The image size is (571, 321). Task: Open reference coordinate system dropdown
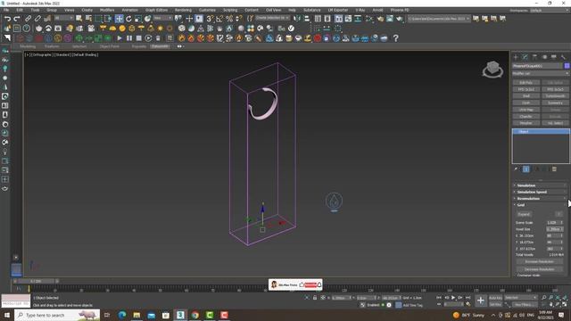point(162,18)
